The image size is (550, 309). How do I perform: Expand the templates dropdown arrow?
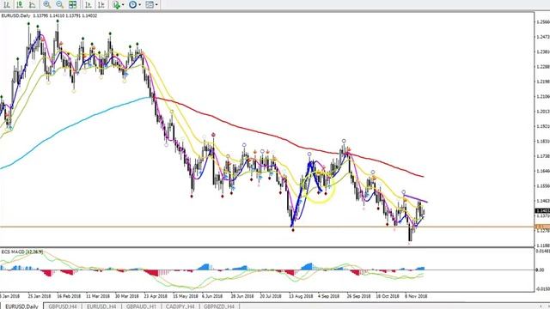pos(156,5)
